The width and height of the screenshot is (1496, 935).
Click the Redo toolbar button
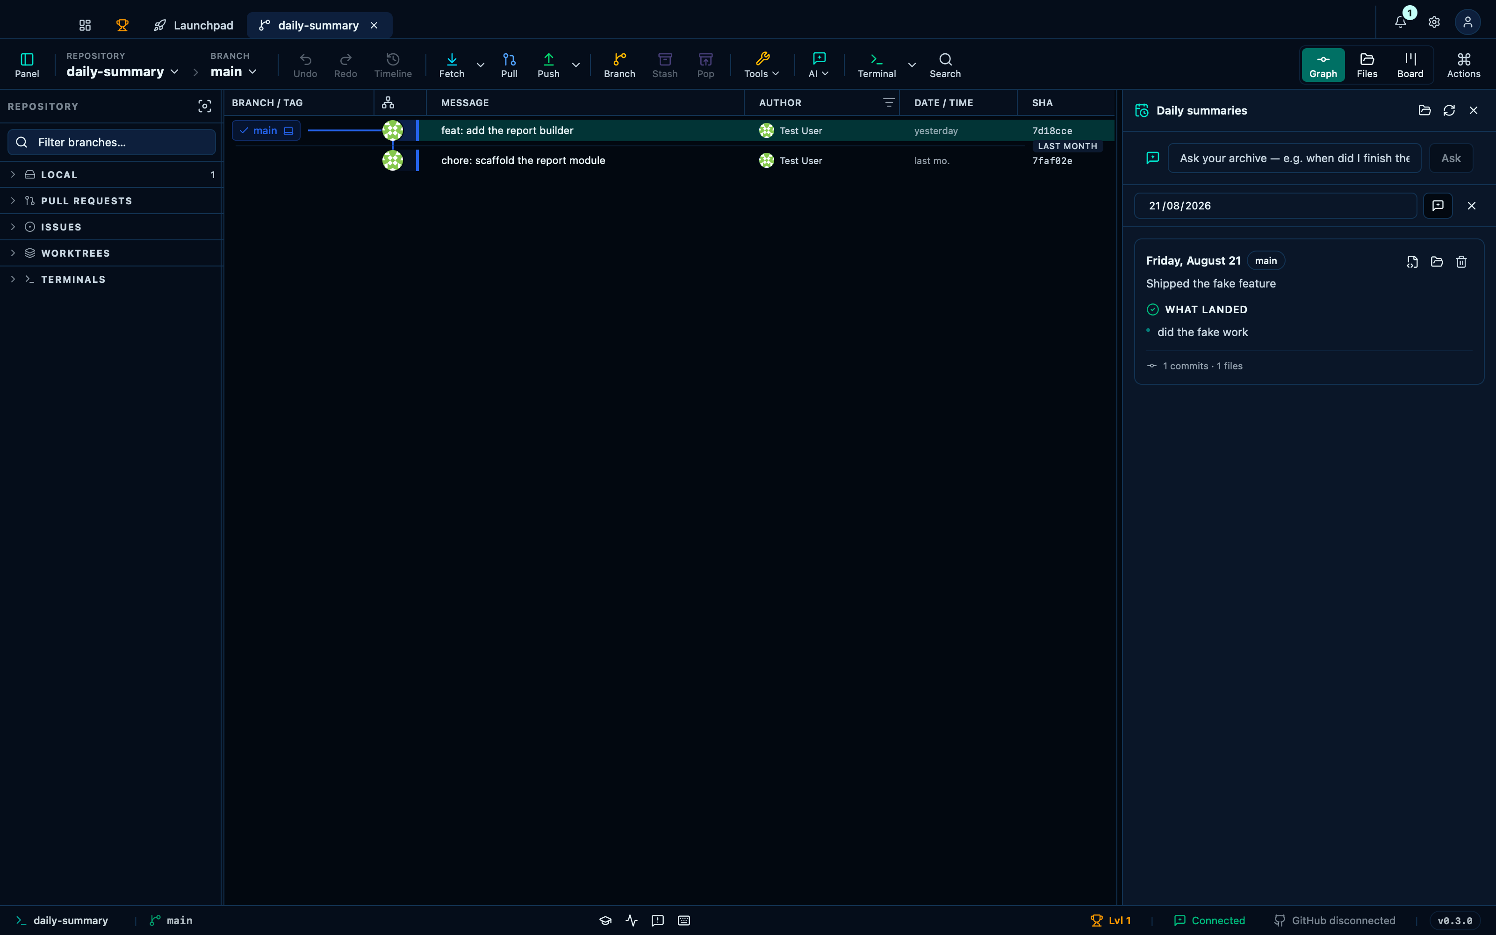pyautogui.click(x=345, y=65)
